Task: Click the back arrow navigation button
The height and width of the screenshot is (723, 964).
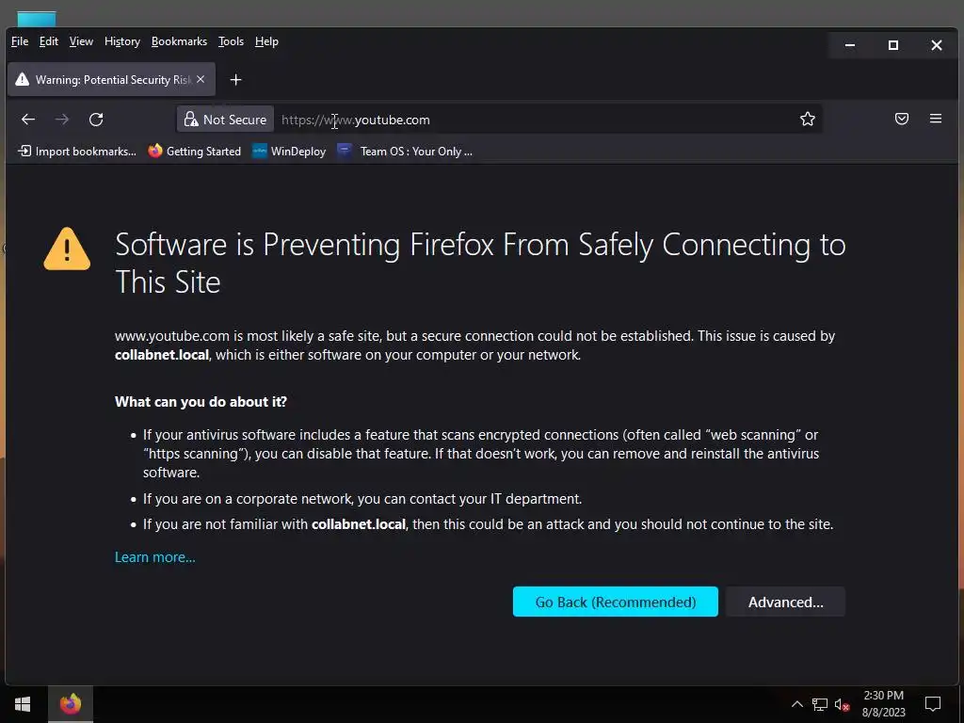Action: (x=28, y=120)
